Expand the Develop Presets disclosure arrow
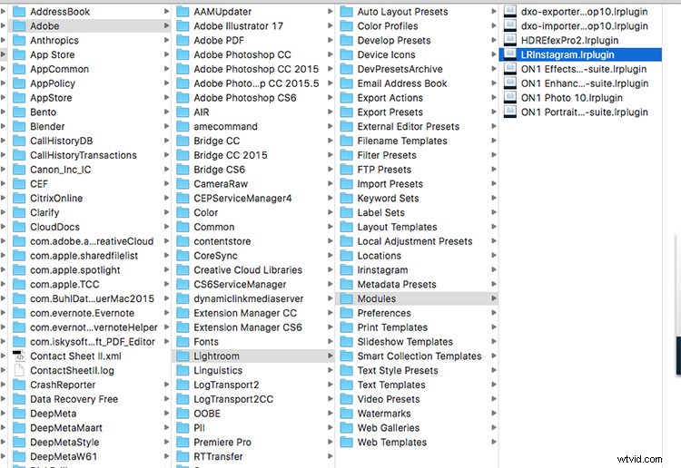 (x=493, y=41)
